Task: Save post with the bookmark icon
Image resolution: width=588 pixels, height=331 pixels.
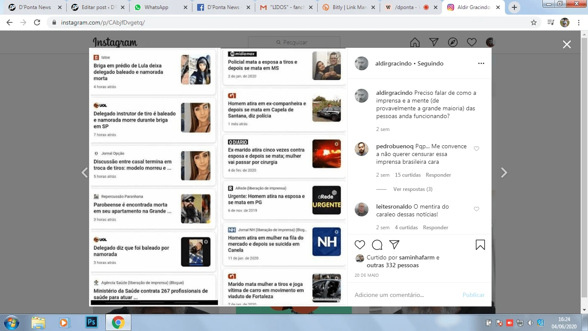Action: pyautogui.click(x=480, y=245)
